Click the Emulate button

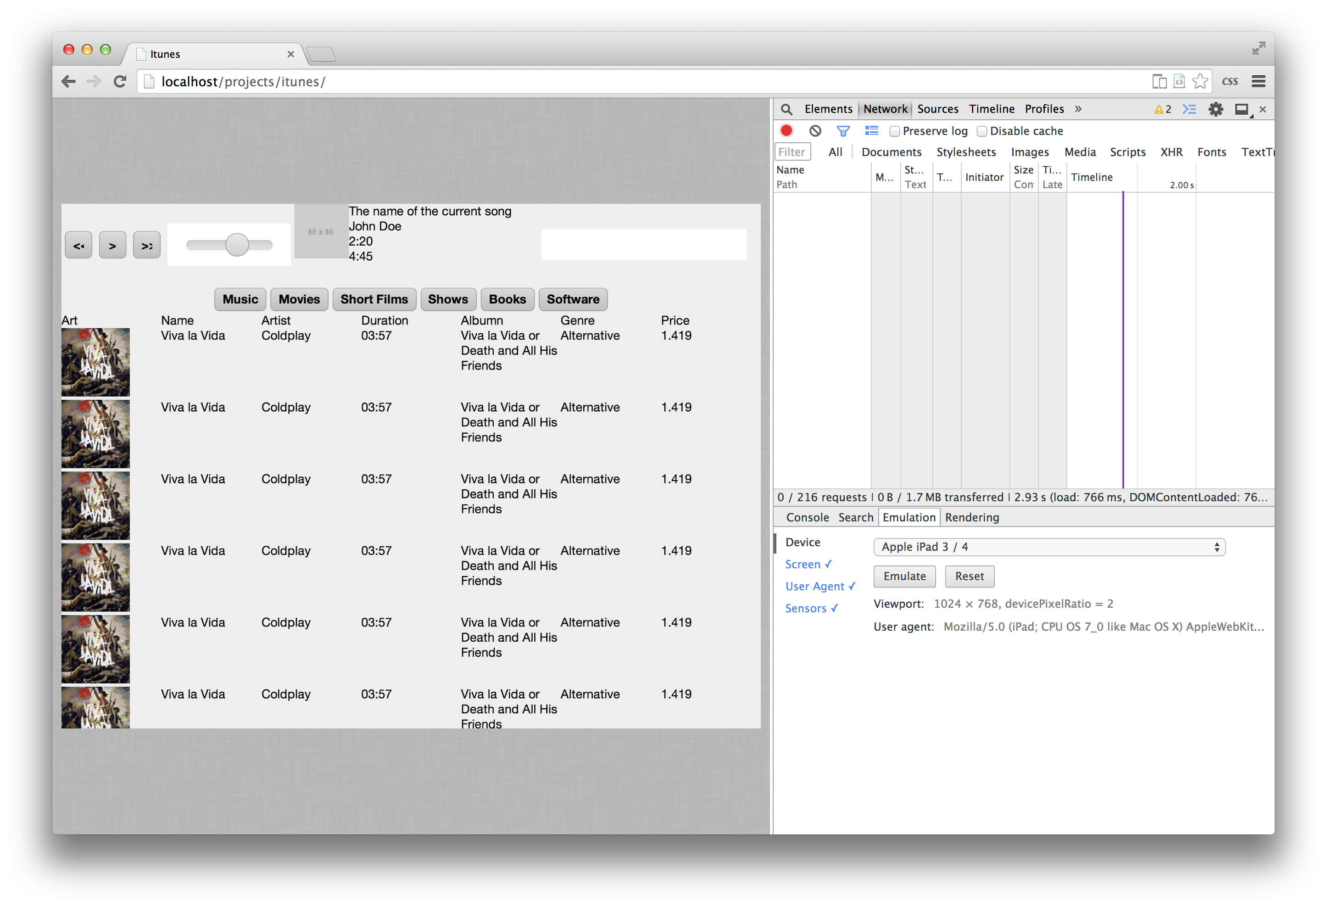coord(904,577)
